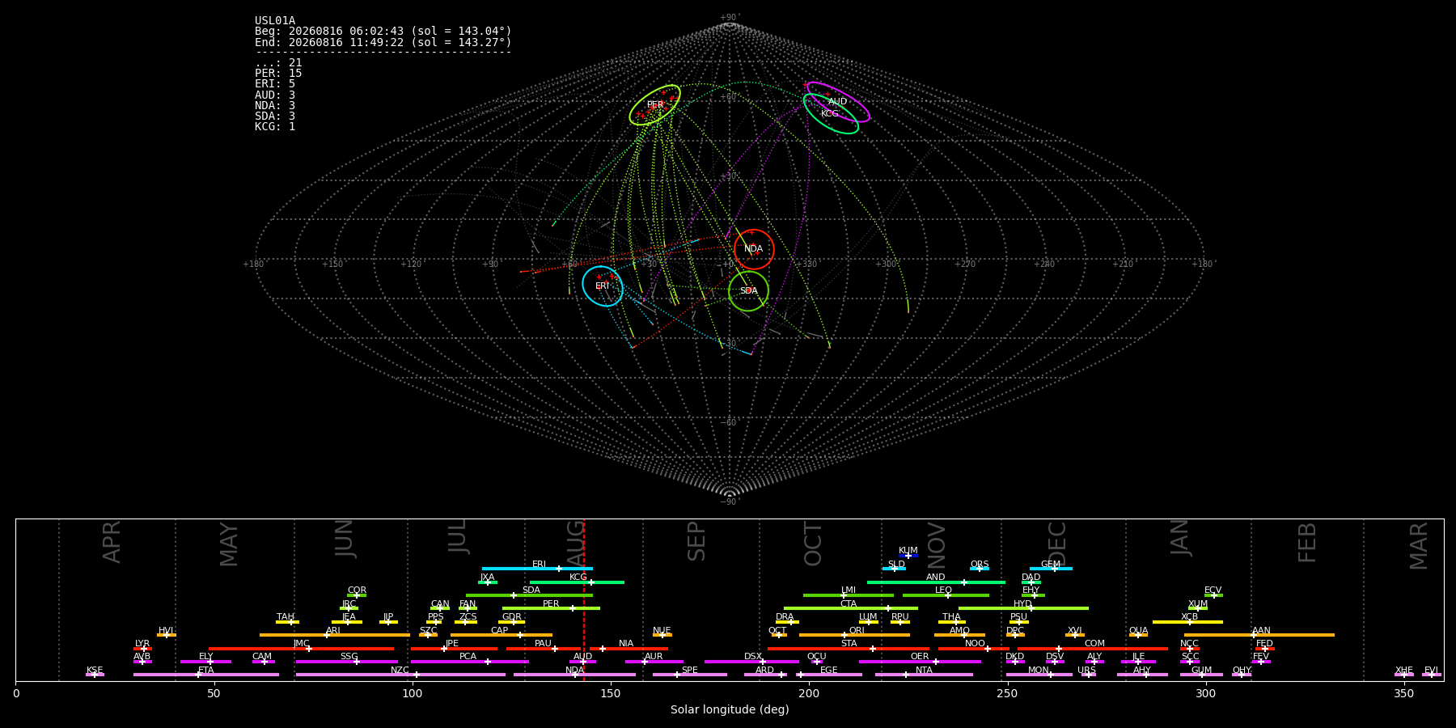The width and height of the screenshot is (1456, 728).
Task: Click the KUM blue shower bar
Action: [908, 556]
